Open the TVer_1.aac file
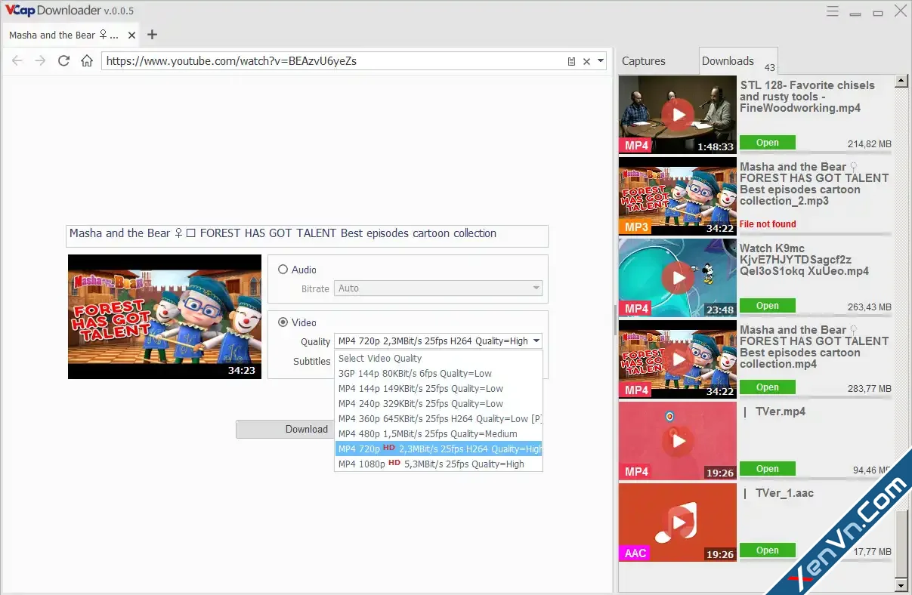Image resolution: width=912 pixels, height=595 pixels. pos(767,550)
